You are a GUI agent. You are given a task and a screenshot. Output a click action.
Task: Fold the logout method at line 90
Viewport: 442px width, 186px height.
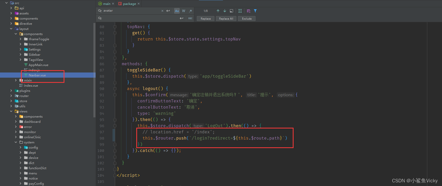coord(115,88)
